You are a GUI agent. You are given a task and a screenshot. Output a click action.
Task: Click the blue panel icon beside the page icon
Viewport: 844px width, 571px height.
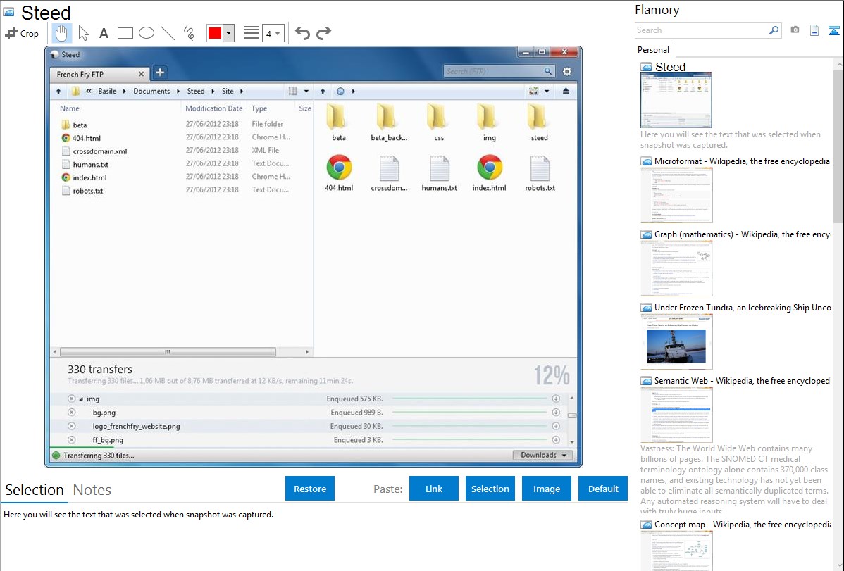pos(833,31)
